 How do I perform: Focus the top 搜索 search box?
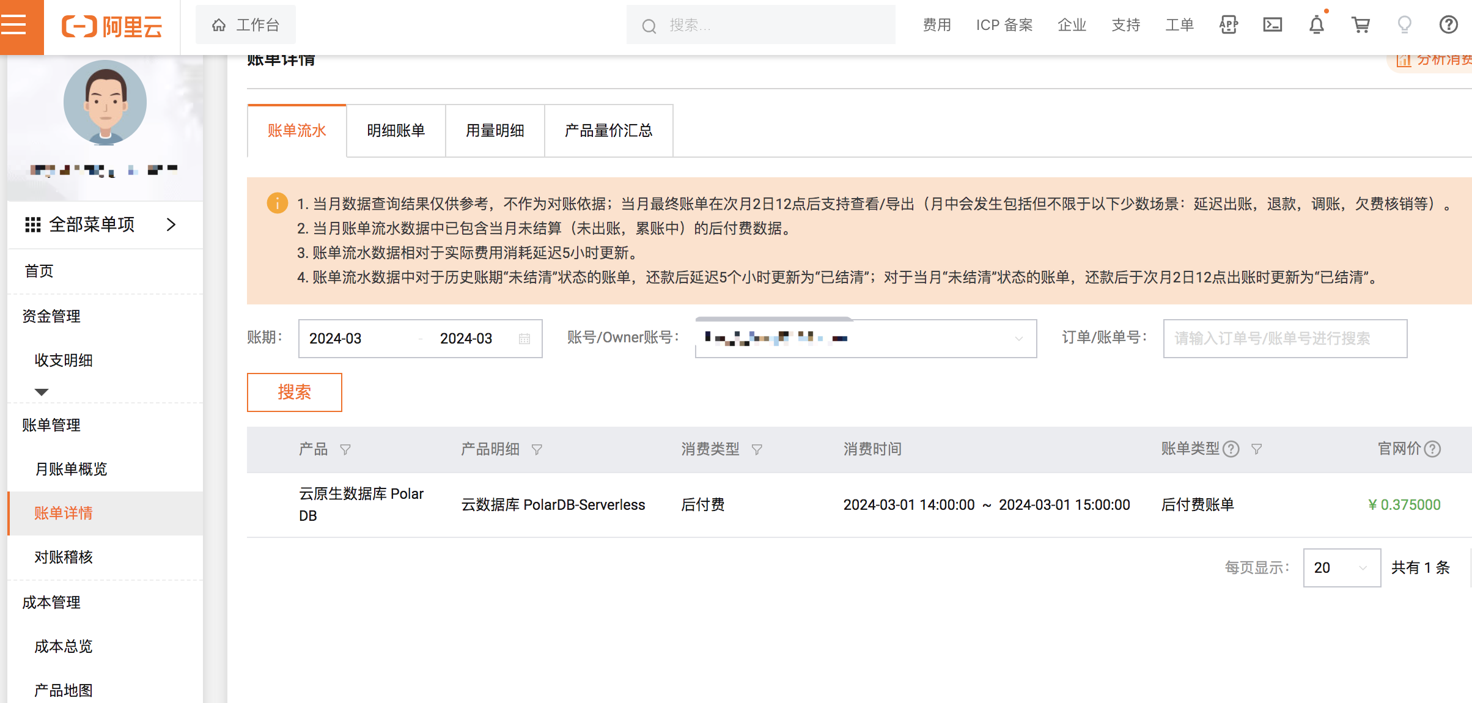click(x=760, y=25)
